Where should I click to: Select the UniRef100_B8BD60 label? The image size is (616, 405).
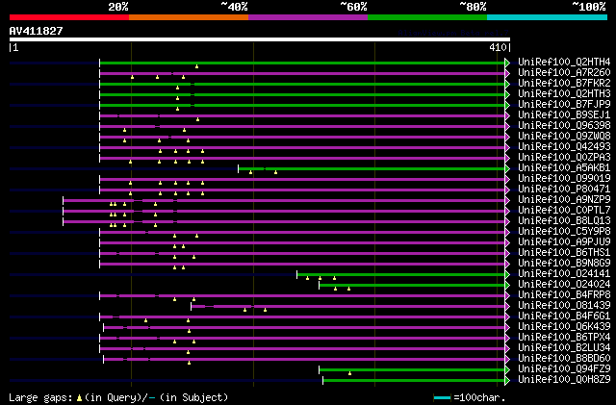click(x=564, y=359)
